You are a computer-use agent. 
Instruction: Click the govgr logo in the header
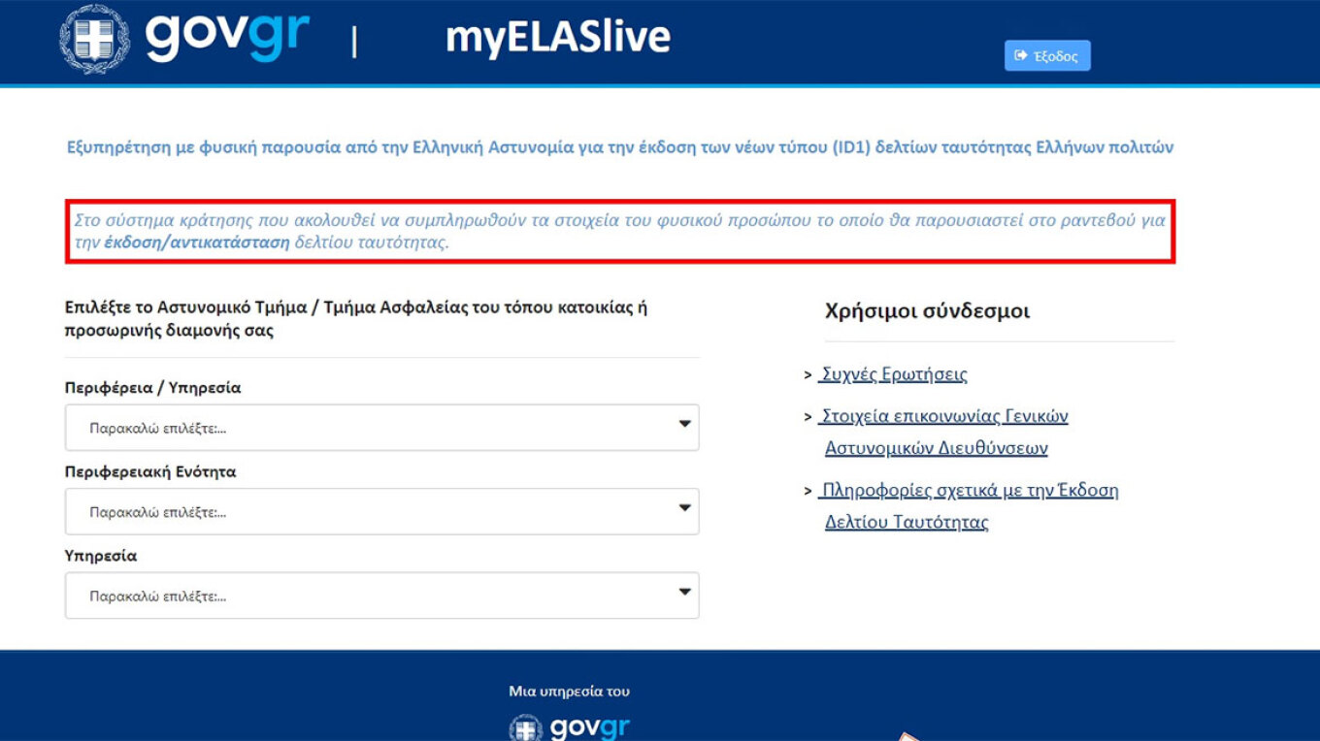[x=227, y=37]
